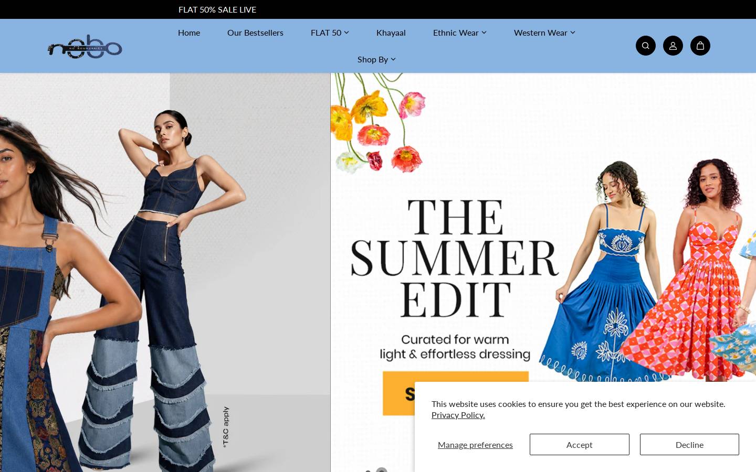
Task: Decline the cookies
Action: [689, 445]
